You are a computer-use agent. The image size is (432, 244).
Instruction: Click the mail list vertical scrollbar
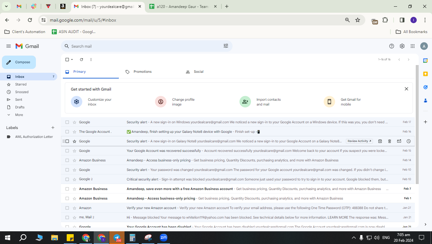[x=417, y=124]
